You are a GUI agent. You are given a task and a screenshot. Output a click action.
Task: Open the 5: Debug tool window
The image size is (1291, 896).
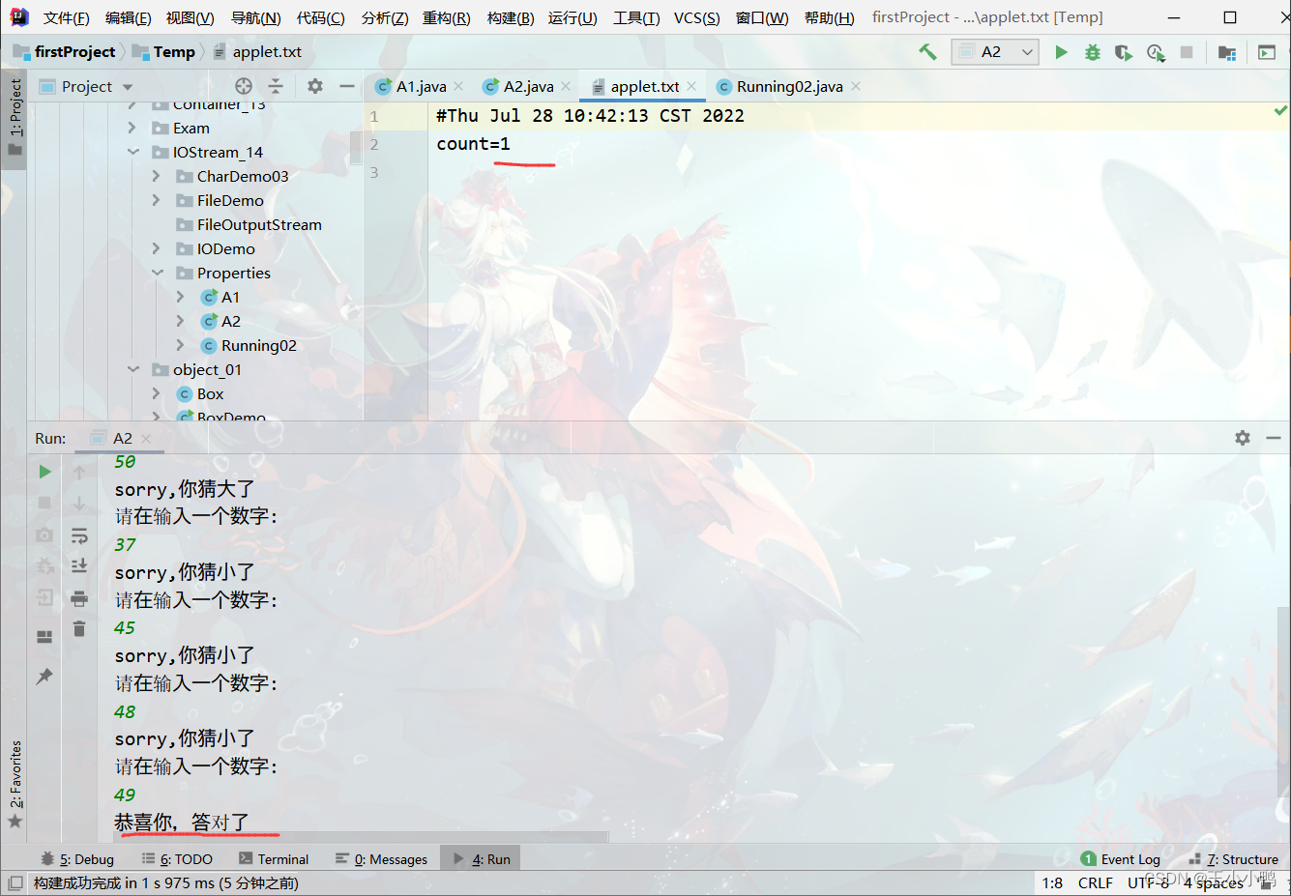77,859
